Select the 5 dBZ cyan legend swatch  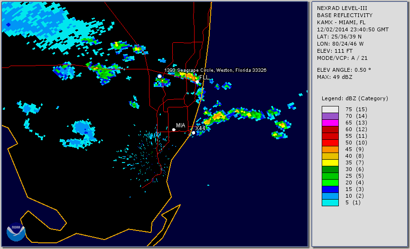point(330,202)
